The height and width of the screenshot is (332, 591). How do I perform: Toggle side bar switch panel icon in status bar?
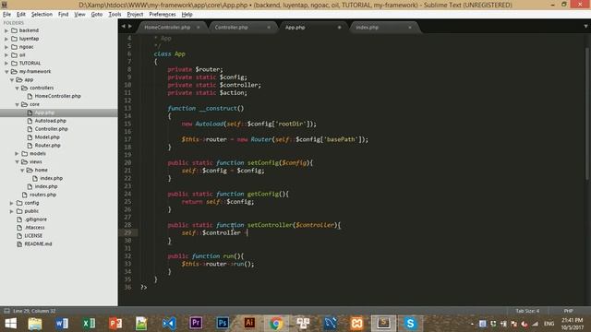tap(6, 311)
